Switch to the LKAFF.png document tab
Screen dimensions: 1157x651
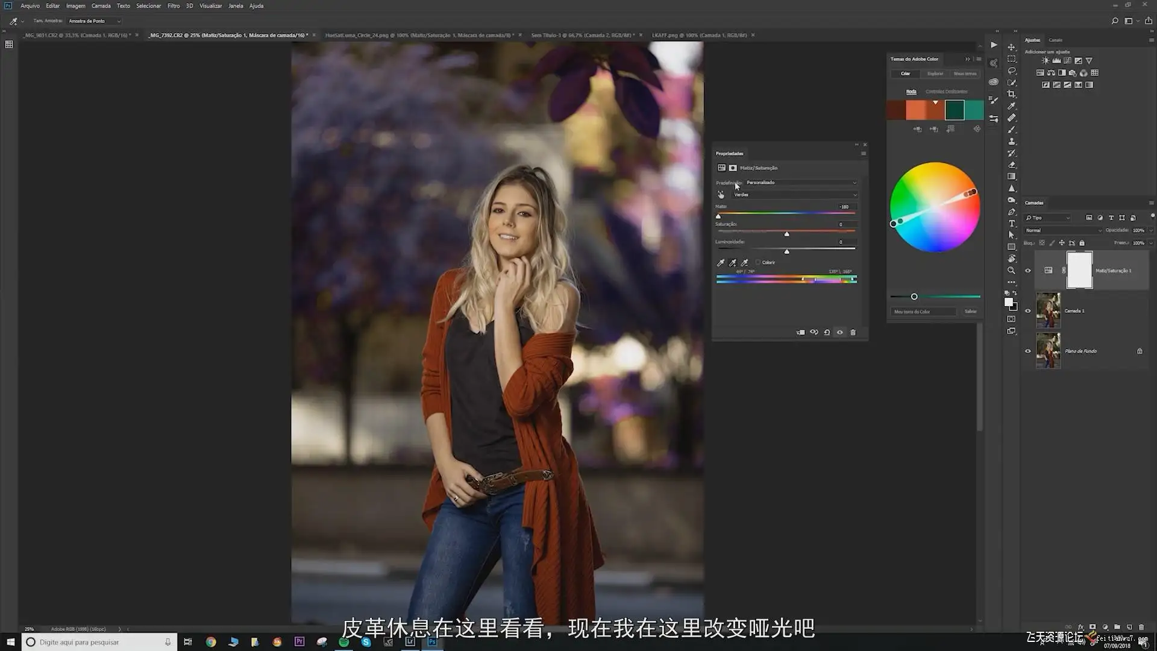click(699, 35)
